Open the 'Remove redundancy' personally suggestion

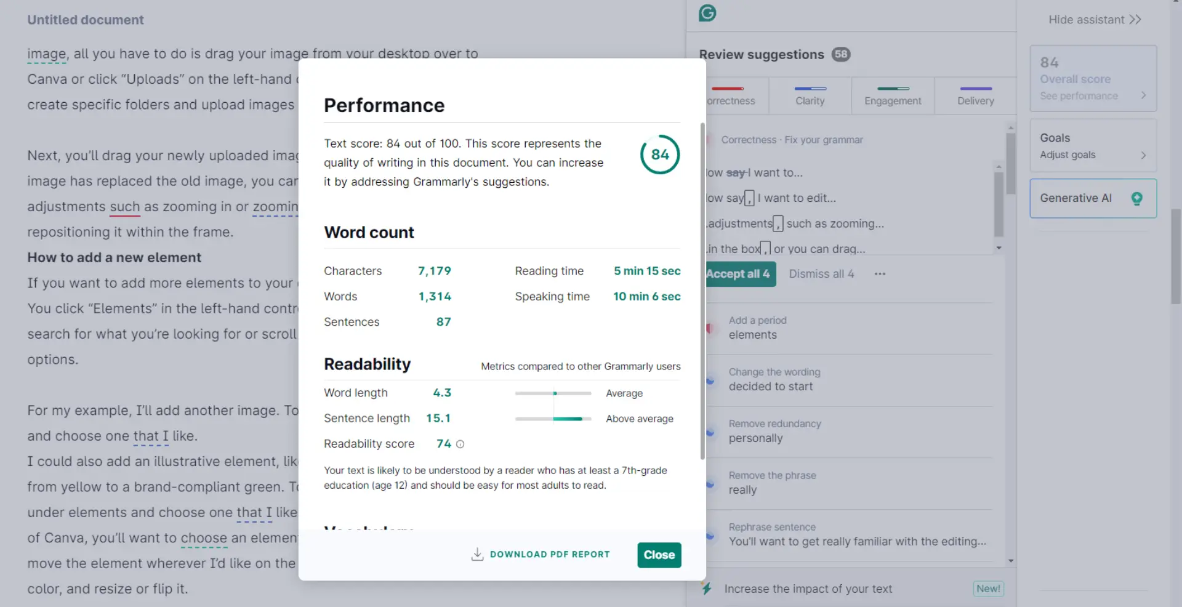(850, 432)
